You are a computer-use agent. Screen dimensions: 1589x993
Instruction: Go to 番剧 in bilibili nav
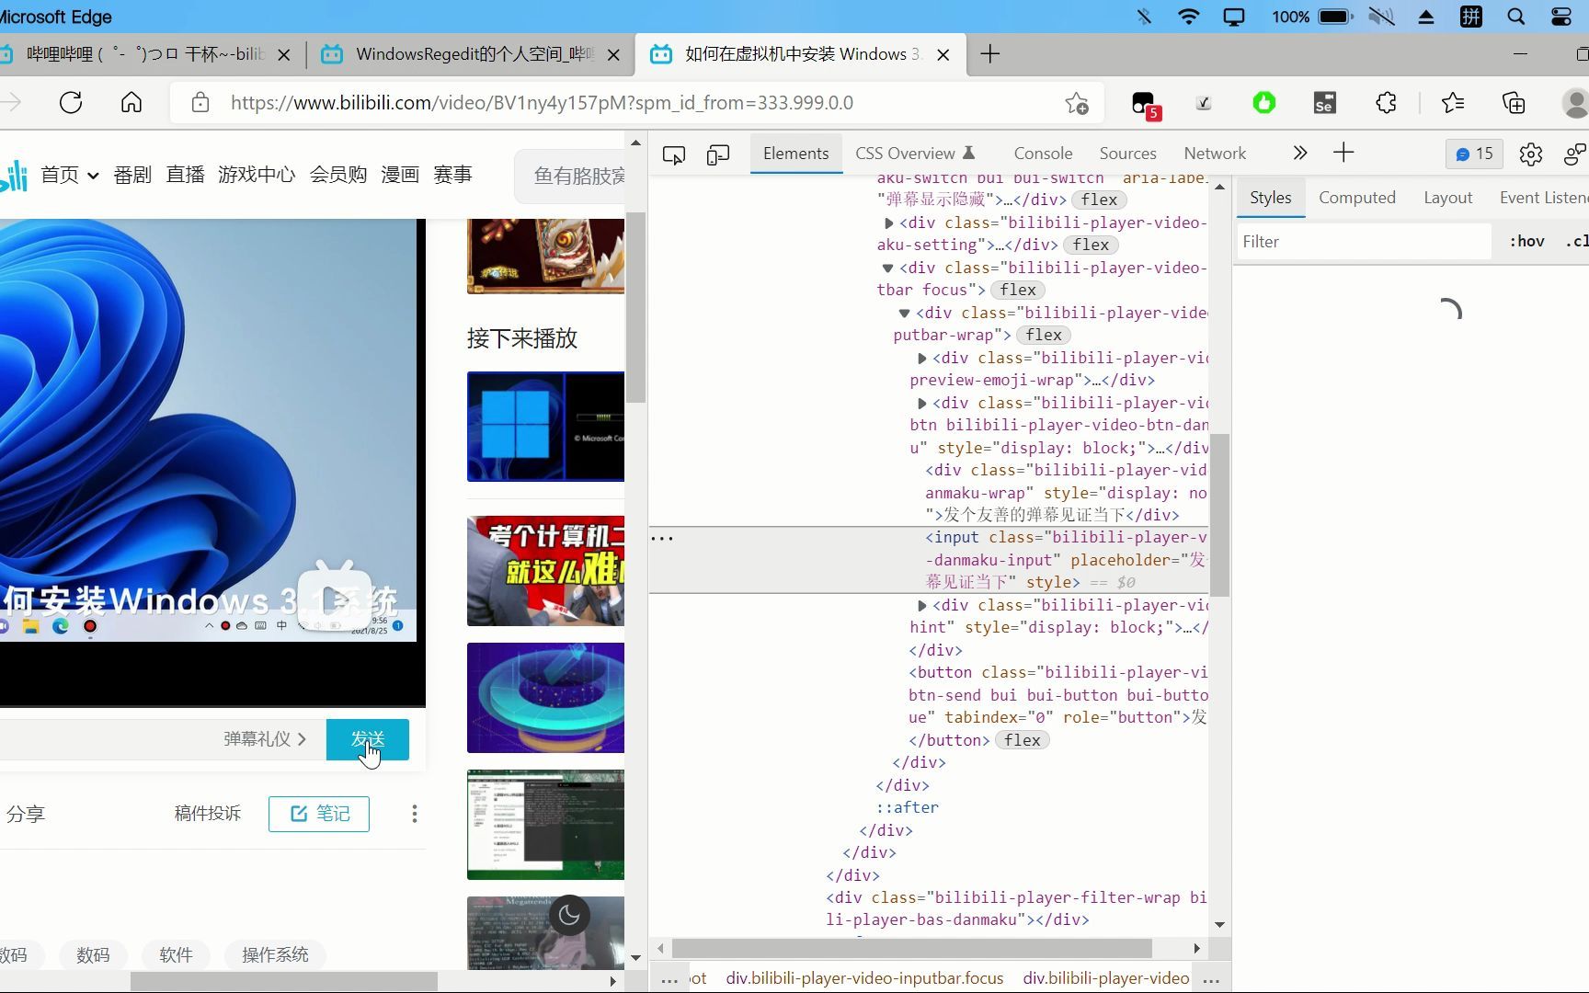pyautogui.click(x=132, y=175)
